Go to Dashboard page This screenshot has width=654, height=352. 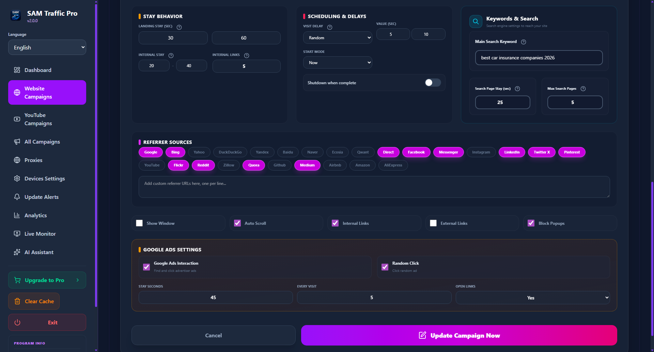click(47, 70)
